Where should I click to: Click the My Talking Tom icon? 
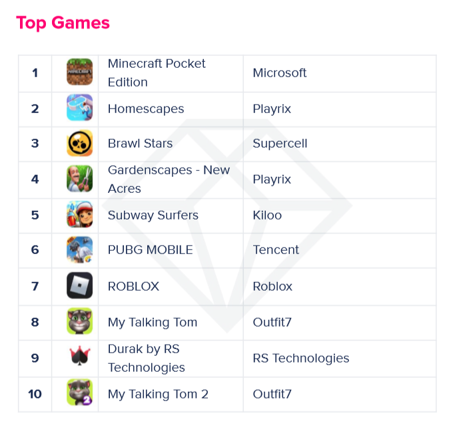(x=80, y=322)
